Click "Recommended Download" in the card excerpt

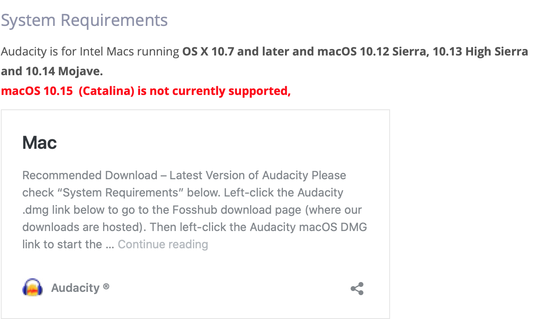[x=90, y=175]
